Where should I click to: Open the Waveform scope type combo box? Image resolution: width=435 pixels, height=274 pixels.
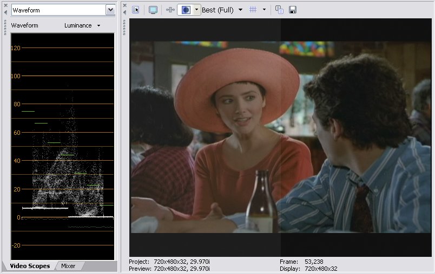[x=63, y=10]
